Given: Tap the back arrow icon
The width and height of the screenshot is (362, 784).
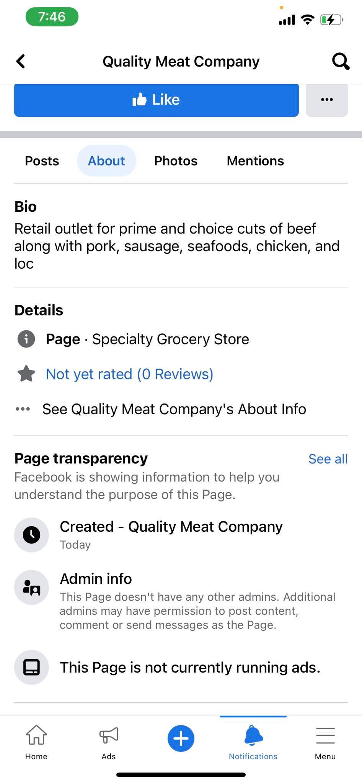Looking at the screenshot, I should 21,61.
